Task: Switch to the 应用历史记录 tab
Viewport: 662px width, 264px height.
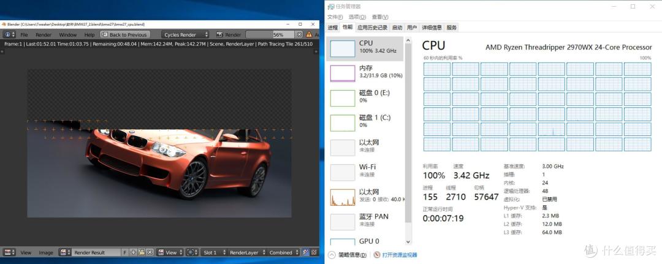Action: pyautogui.click(x=372, y=28)
